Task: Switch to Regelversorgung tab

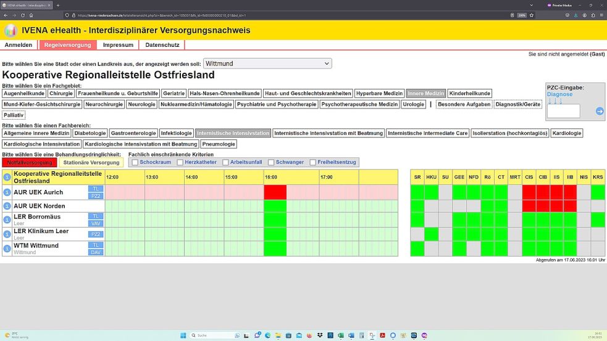Action: click(68, 45)
